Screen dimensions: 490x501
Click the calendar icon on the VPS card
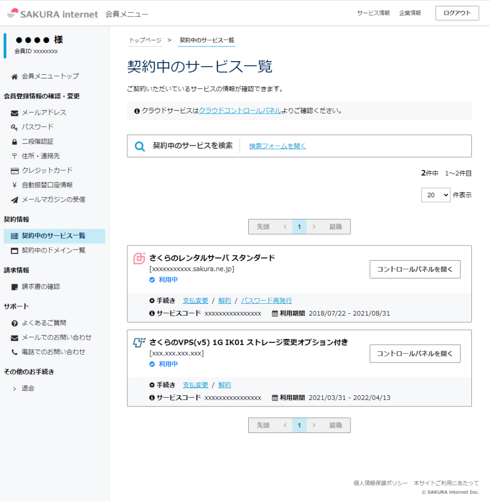[275, 398]
